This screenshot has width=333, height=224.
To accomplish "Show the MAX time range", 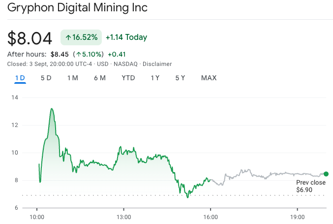I will 209,78.
